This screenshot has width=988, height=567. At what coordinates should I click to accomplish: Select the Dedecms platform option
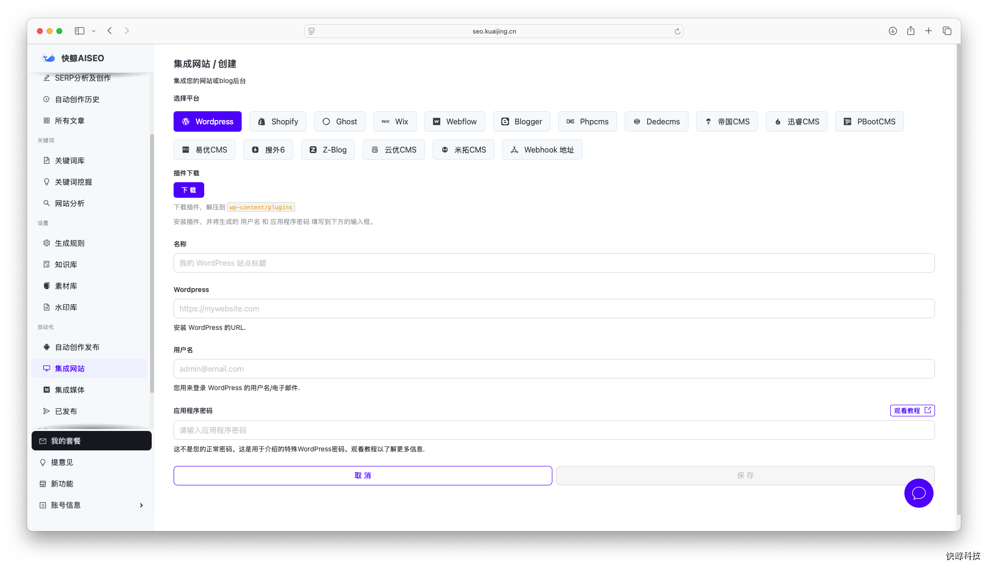(656, 121)
